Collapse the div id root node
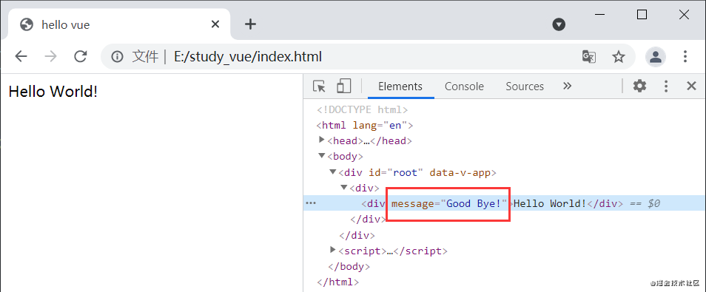The height and width of the screenshot is (292, 706). [x=333, y=172]
